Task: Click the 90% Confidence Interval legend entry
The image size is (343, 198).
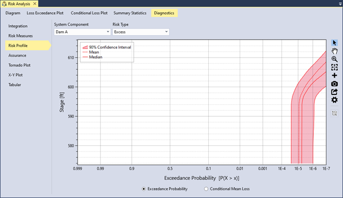Action: [x=107, y=47]
